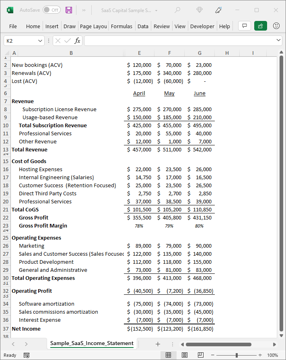Click the Excel app logo icon

tap(10, 10)
